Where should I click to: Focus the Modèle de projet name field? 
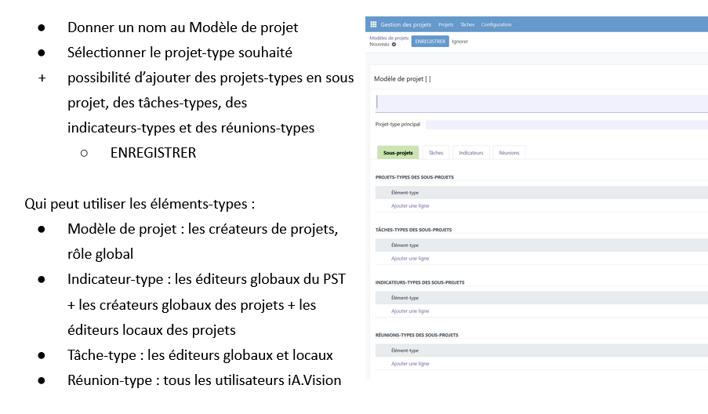[541, 102]
